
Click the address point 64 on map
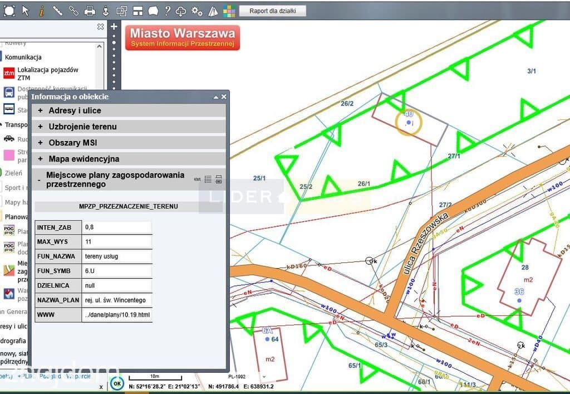pos(268,339)
